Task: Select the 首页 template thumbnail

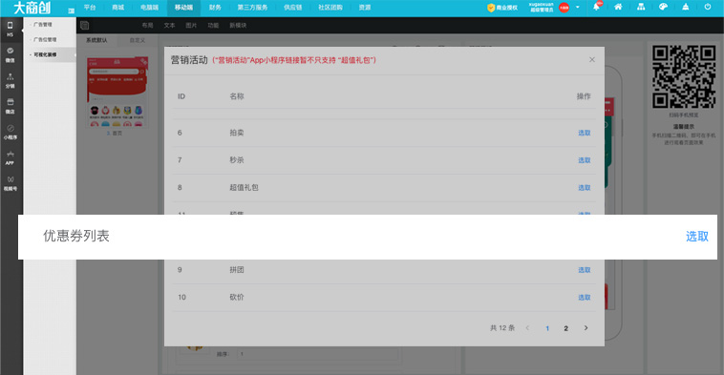Action: tap(117, 92)
